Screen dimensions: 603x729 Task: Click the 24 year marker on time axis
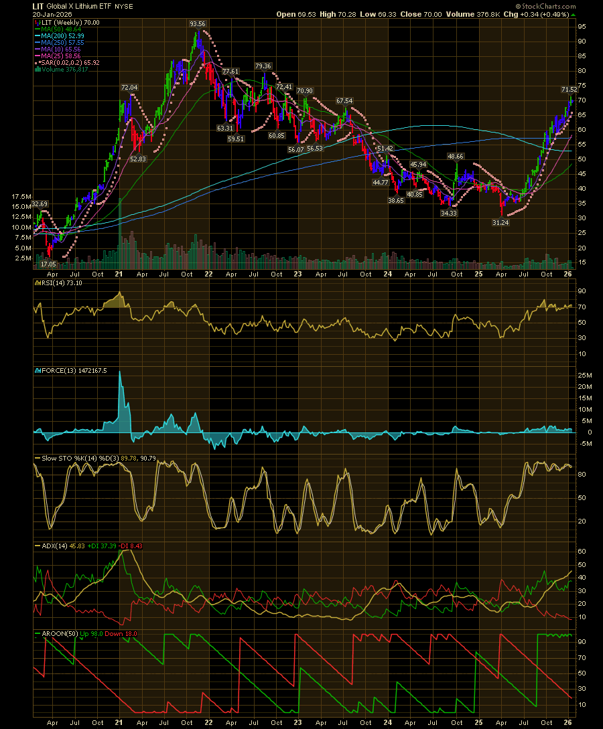[389, 274]
